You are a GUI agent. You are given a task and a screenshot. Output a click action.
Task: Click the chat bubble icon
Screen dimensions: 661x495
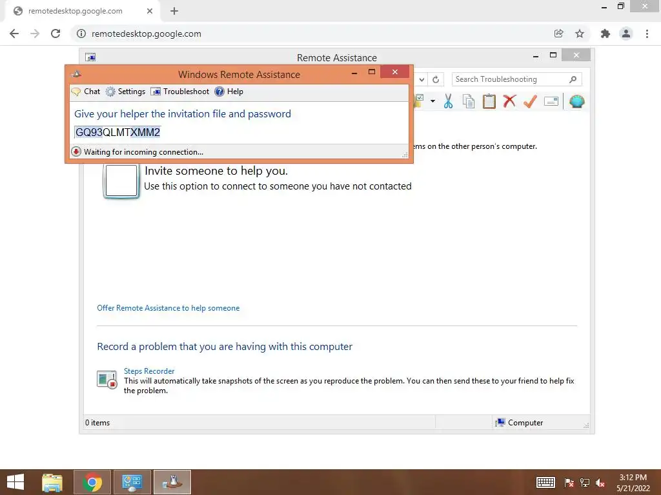pyautogui.click(x=76, y=92)
